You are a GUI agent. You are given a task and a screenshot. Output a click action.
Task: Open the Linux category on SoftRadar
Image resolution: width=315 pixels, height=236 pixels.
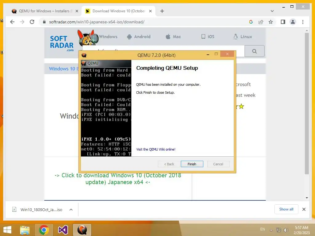[242, 37]
